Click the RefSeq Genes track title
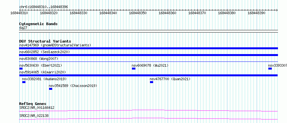 coord(33,104)
